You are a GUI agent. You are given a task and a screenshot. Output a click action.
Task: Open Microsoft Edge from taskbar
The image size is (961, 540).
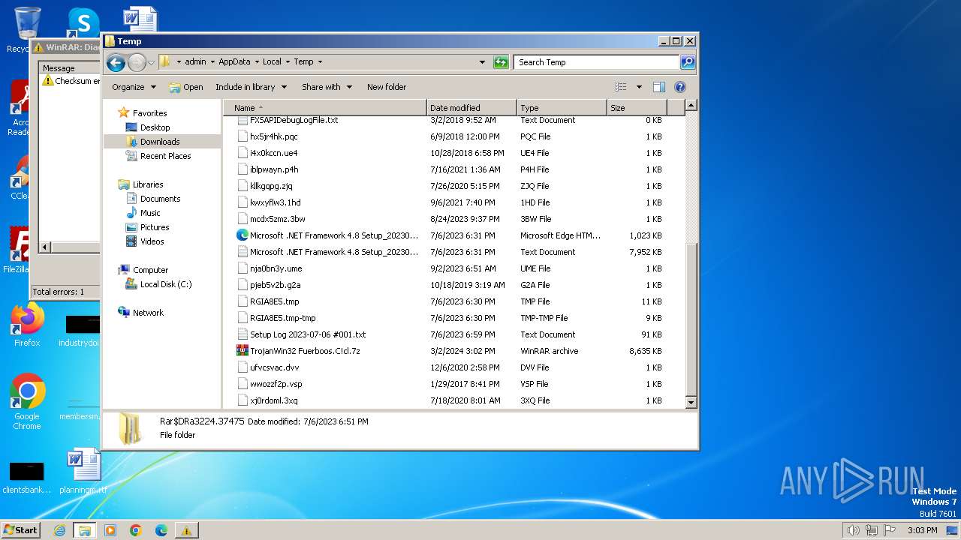(161, 530)
